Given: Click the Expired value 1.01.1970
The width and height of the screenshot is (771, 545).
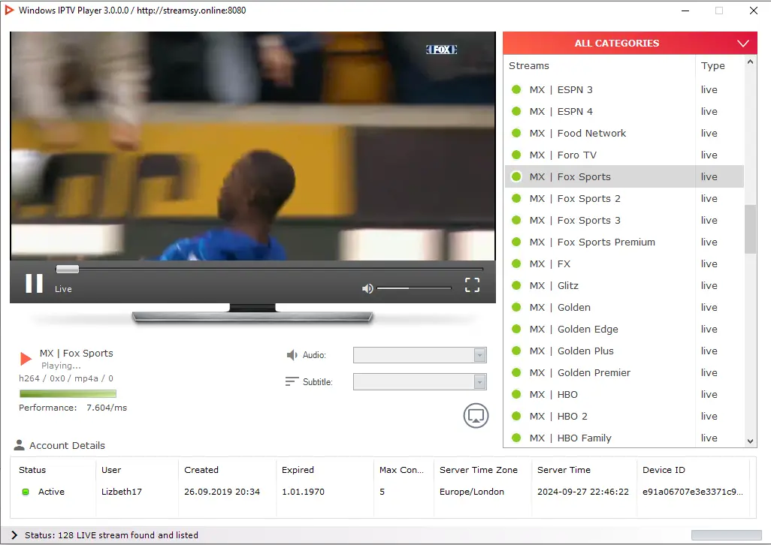Looking at the screenshot, I should (303, 492).
